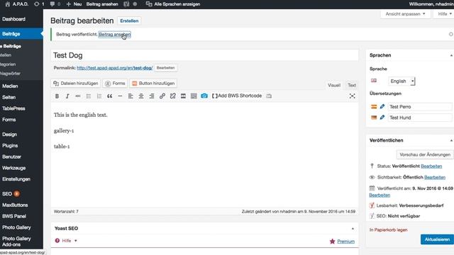Click Vorschau der Änderungen button
454x255 pixels.
425,154
